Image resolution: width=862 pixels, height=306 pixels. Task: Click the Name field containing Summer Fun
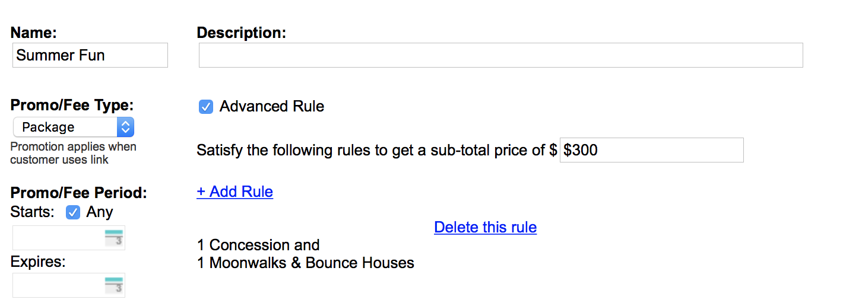[x=90, y=55]
